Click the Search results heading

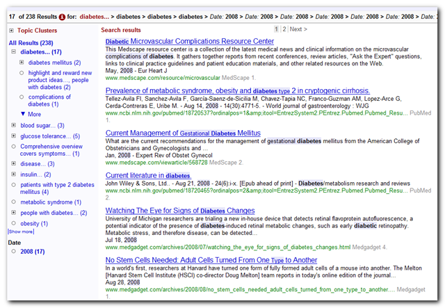(121, 30)
